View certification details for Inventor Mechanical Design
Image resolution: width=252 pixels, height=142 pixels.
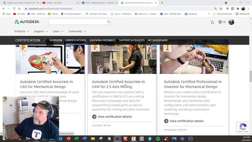tap(187, 121)
